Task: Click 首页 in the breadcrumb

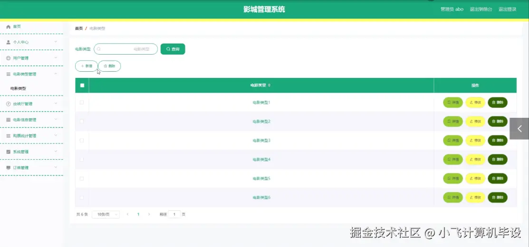Action: coord(78,28)
